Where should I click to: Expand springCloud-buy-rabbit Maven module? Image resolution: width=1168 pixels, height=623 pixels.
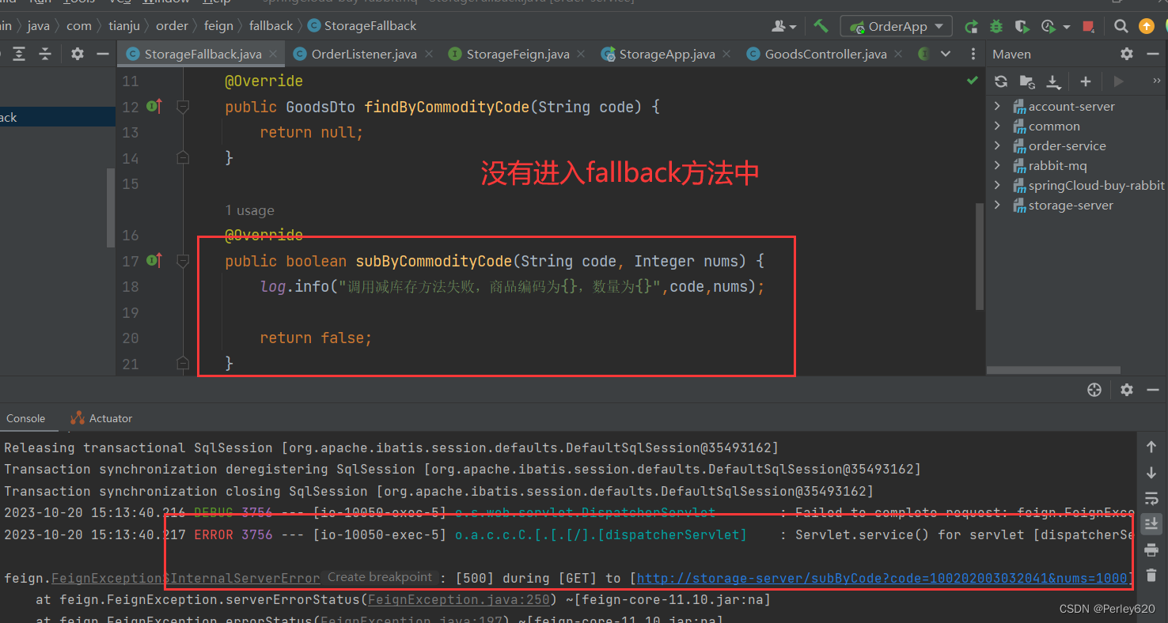(x=998, y=185)
